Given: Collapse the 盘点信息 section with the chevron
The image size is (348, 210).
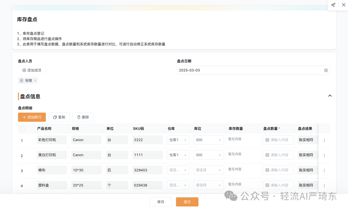Looking at the screenshot, I should pyautogui.click(x=330, y=95).
